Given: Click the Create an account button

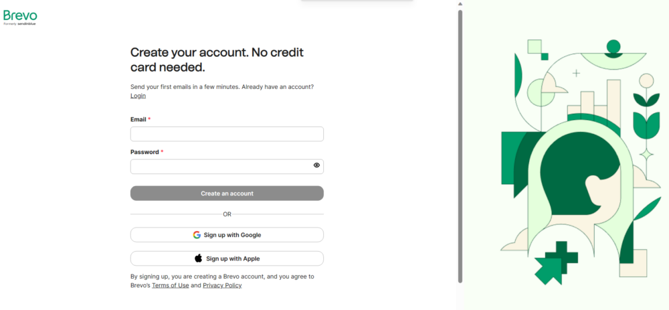Looking at the screenshot, I should [227, 193].
